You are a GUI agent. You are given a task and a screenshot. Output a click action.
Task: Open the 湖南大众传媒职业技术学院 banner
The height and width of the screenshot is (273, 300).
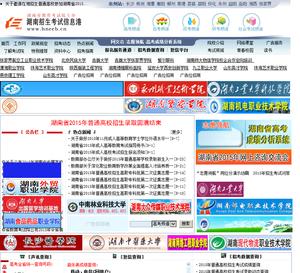click(160, 207)
